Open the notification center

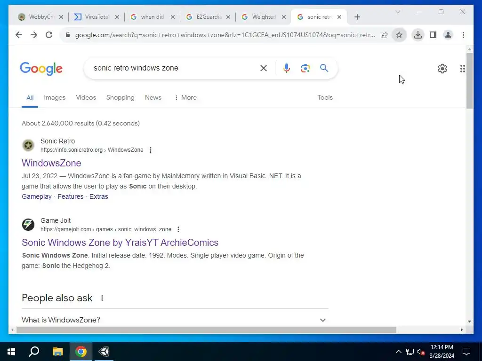466,352
